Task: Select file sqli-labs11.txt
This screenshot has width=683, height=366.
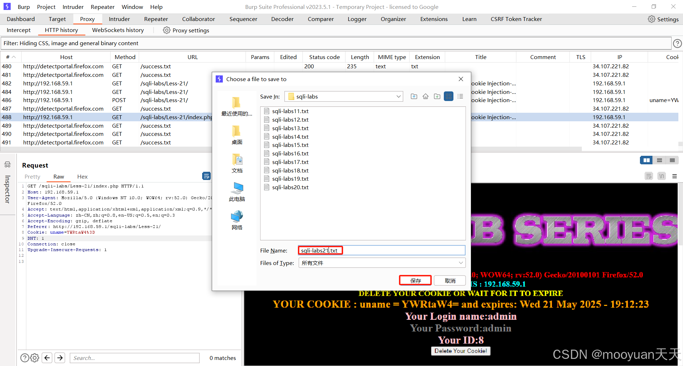Action: click(x=287, y=111)
